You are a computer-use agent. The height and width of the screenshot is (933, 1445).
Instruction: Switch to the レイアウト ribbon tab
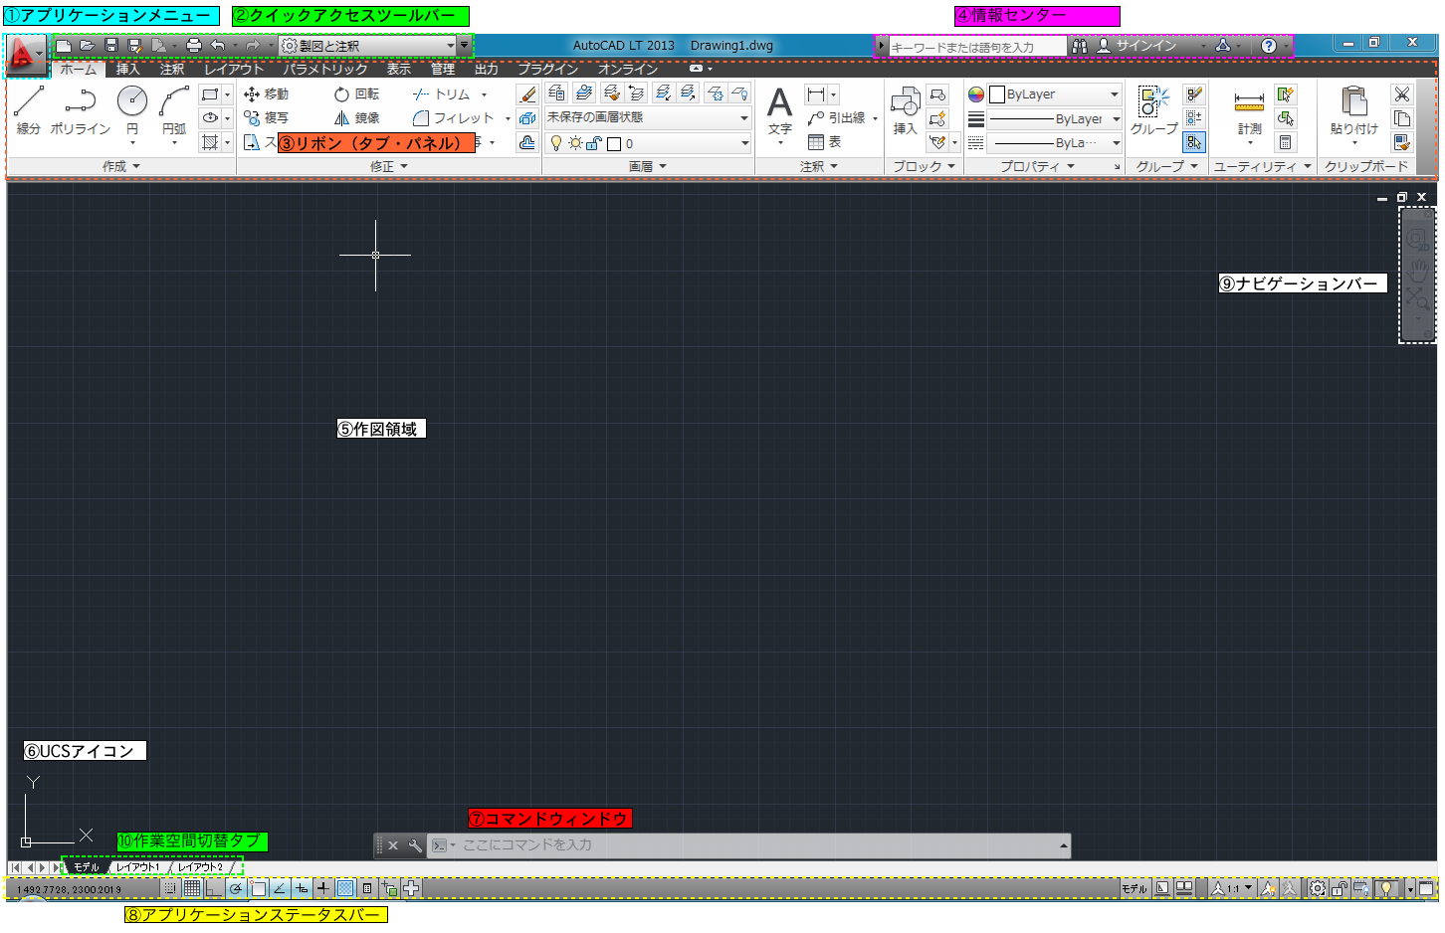pyautogui.click(x=234, y=69)
